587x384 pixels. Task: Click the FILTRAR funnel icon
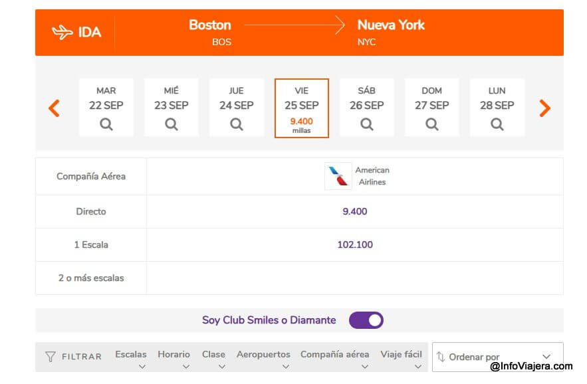(50, 357)
